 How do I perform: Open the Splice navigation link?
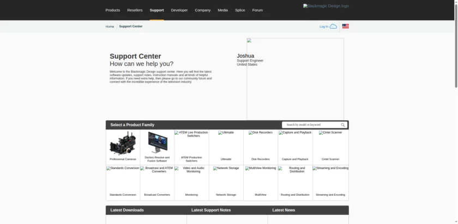pyautogui.click(x=240, y=10)
